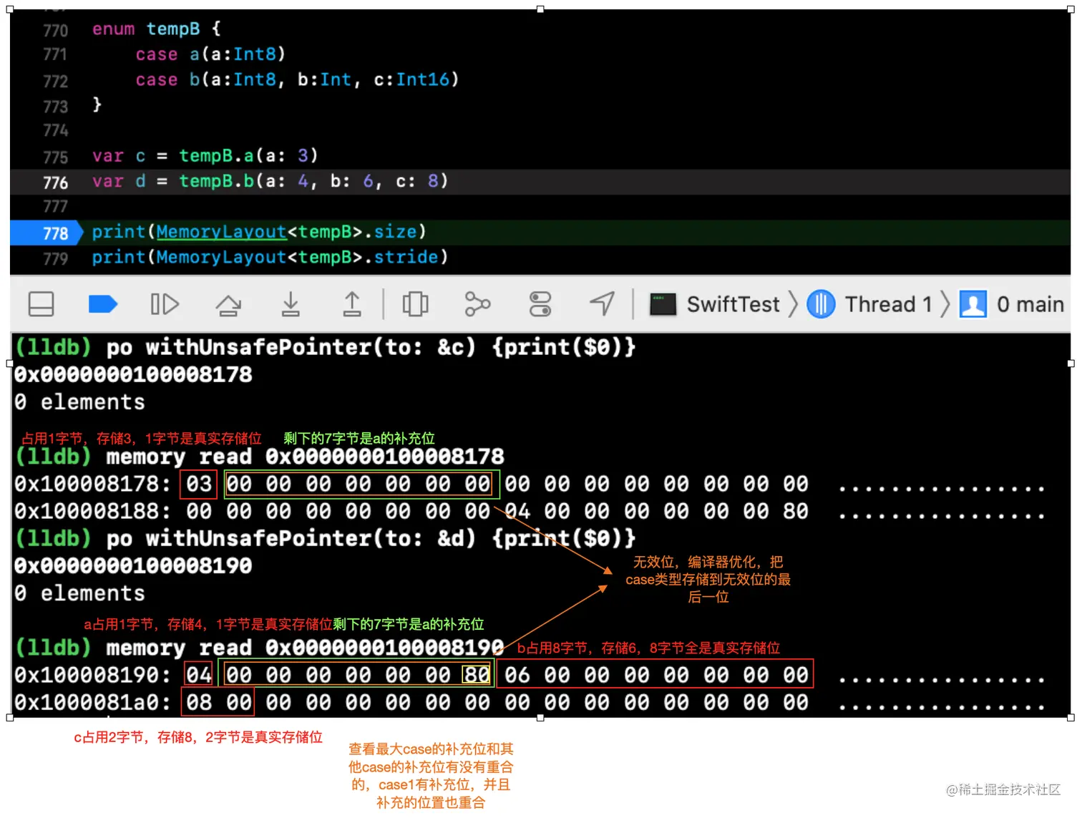Click memory row 0x100008190

point(530,676)
